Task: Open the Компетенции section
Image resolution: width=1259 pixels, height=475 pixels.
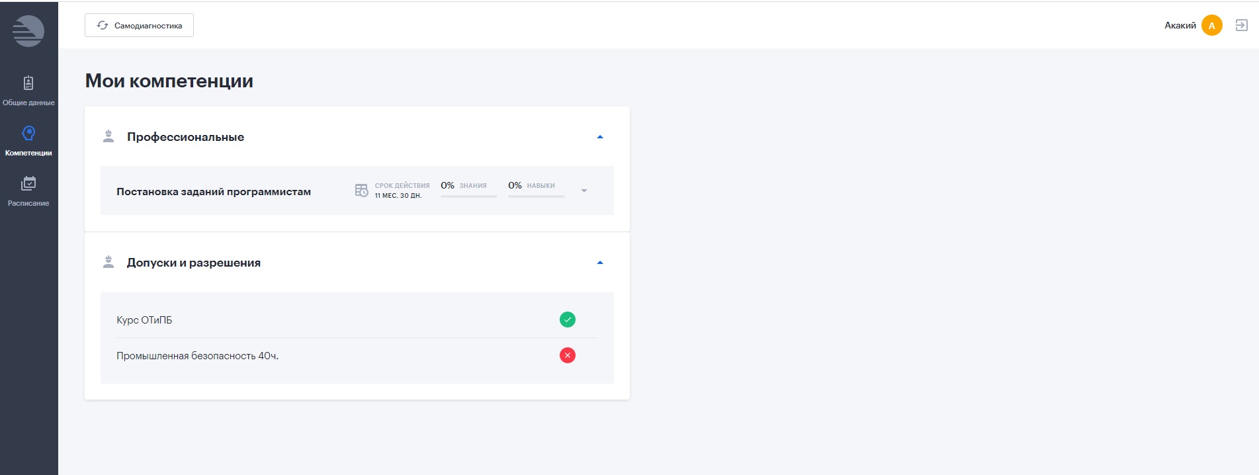Action: [x=28, y=141]
